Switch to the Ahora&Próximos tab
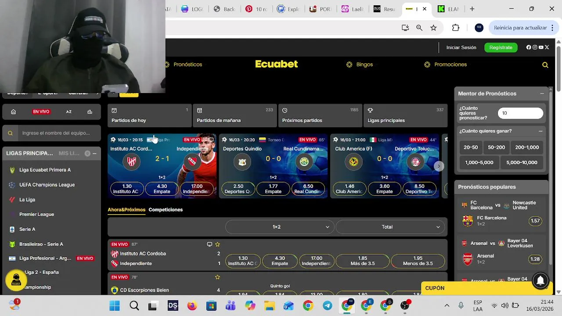Viewport: 562px width, 316px height. coord(126,210)
